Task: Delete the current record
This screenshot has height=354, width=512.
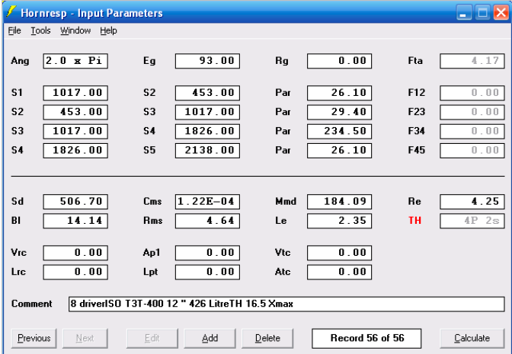Action: [x=267, y=338]
